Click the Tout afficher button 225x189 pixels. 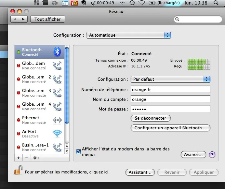click(48, 19)
